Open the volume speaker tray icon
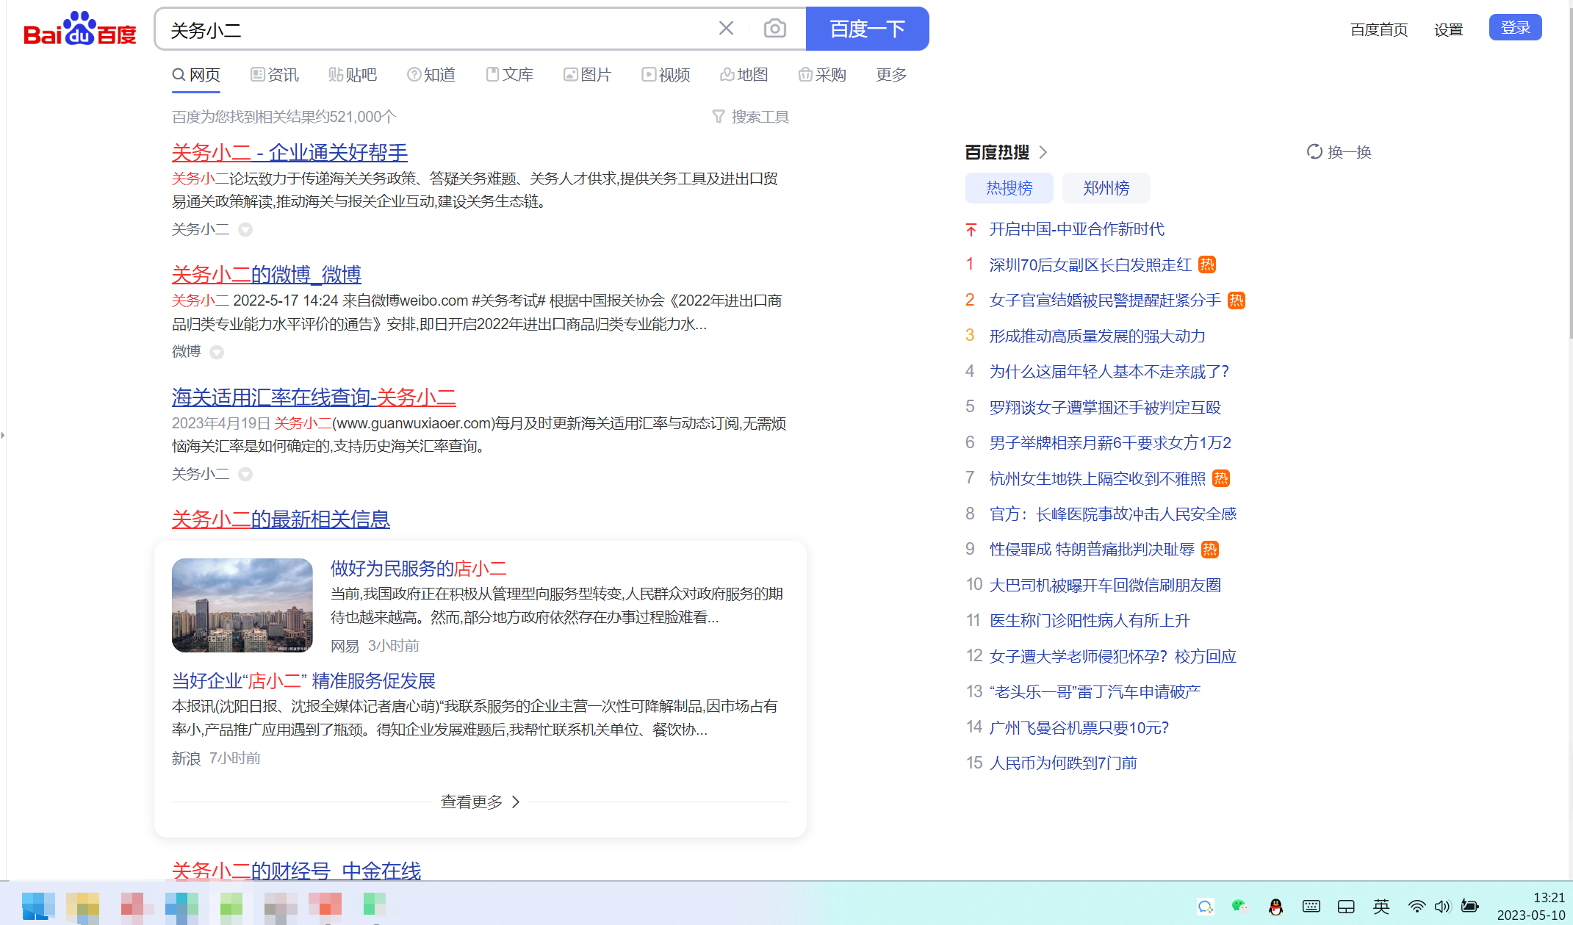The image size is (1573, 925). 1442,907
